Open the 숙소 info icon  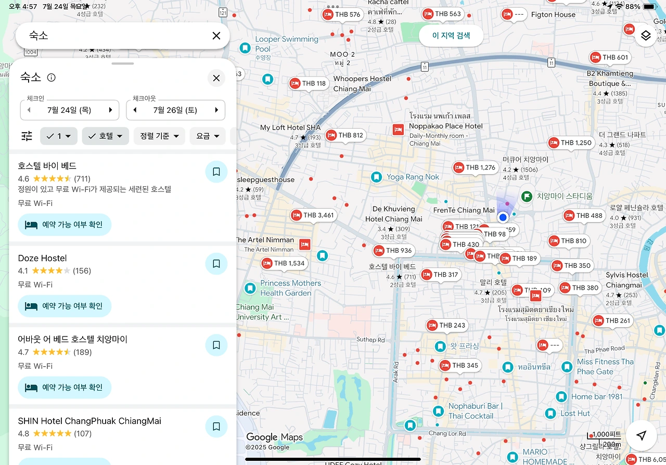51,77
